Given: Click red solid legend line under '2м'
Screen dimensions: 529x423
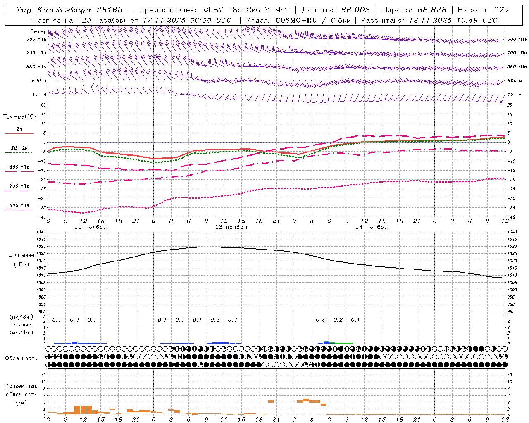Looking at the screenshot, I should pos(19,133).
